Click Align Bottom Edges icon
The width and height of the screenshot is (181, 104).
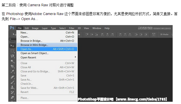coord(96,34)
